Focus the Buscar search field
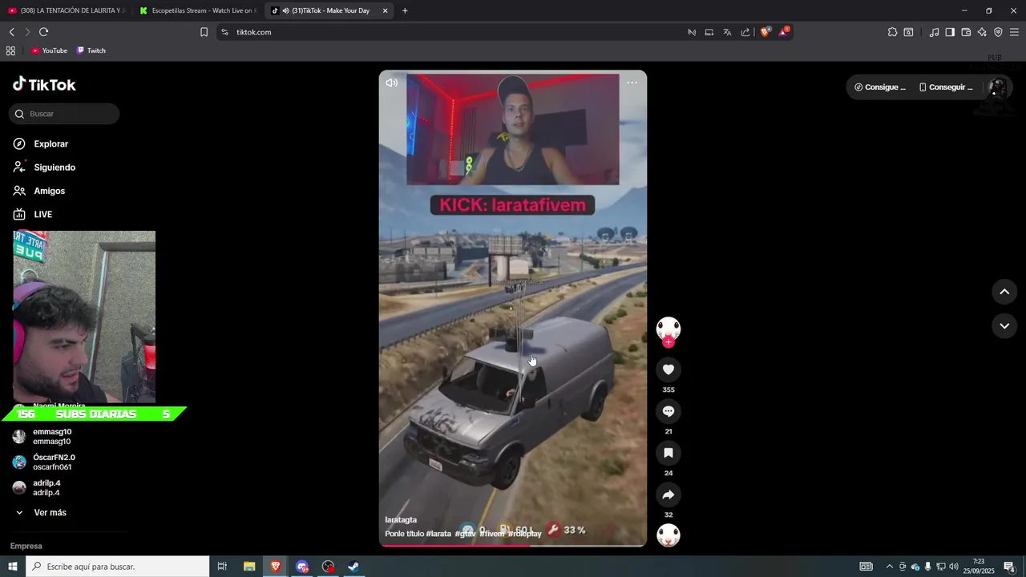 pos(64,114)
